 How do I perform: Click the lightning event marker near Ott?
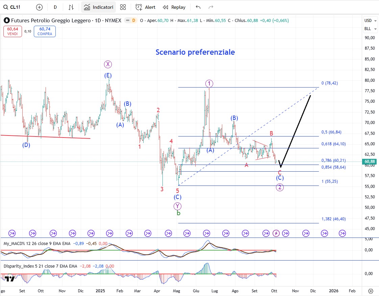tap(276, 233)
